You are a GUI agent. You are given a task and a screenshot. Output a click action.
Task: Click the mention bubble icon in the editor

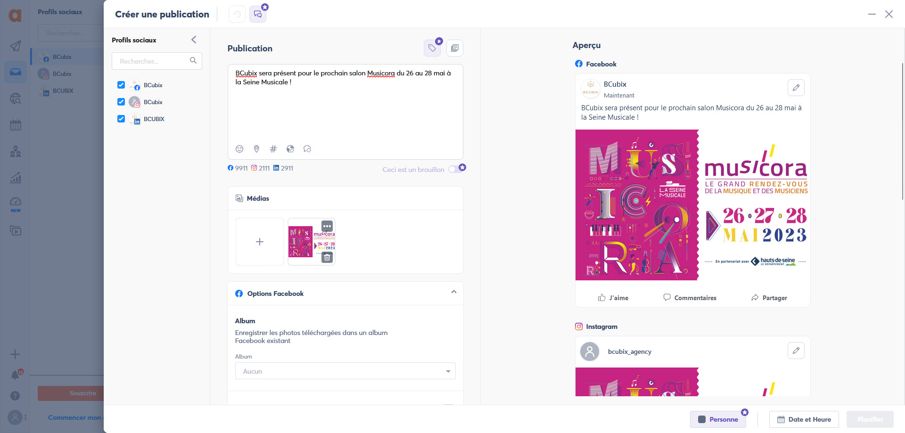coord(307,149)
